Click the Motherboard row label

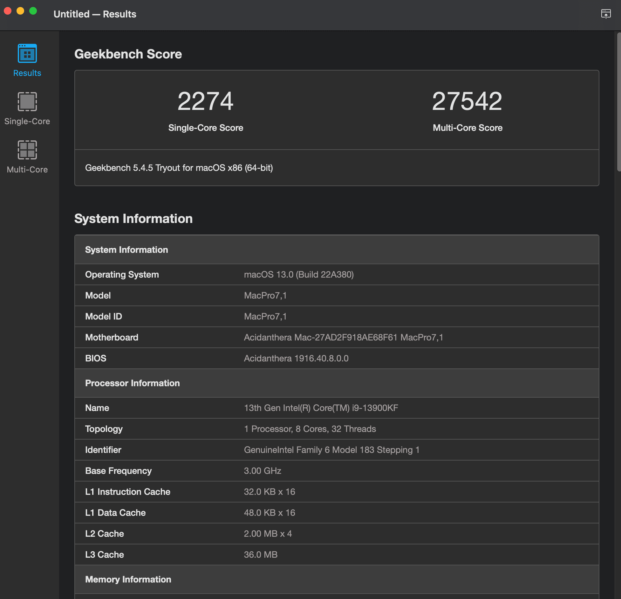coord(112,337)
